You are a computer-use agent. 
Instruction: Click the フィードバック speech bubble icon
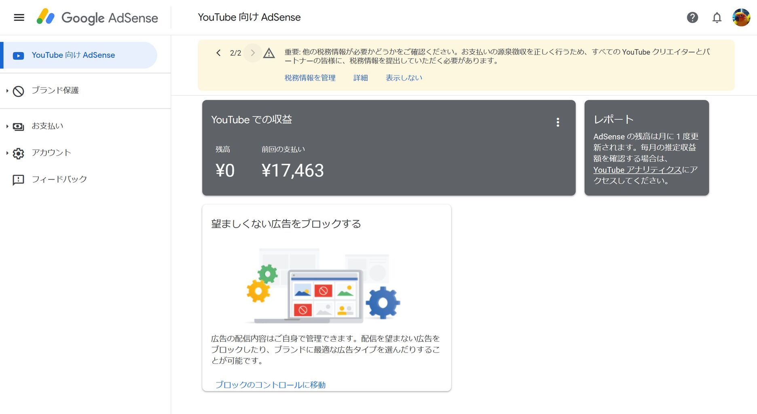coord(18,180)
